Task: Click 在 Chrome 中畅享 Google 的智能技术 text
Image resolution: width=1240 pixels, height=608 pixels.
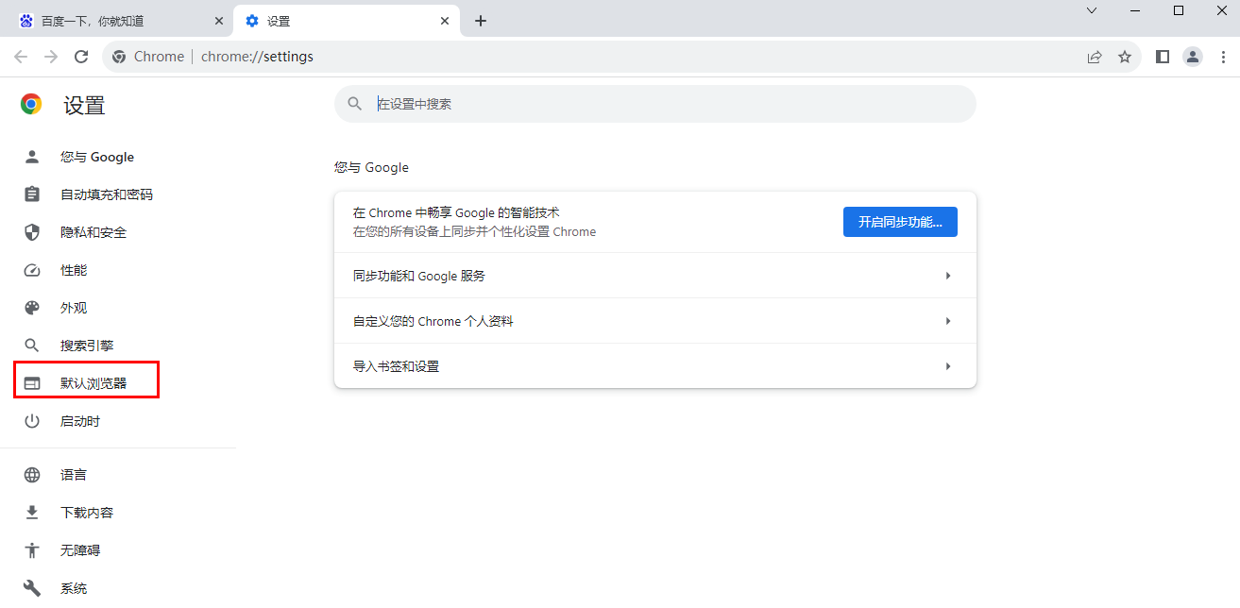Action: click(x=456, y=213)
